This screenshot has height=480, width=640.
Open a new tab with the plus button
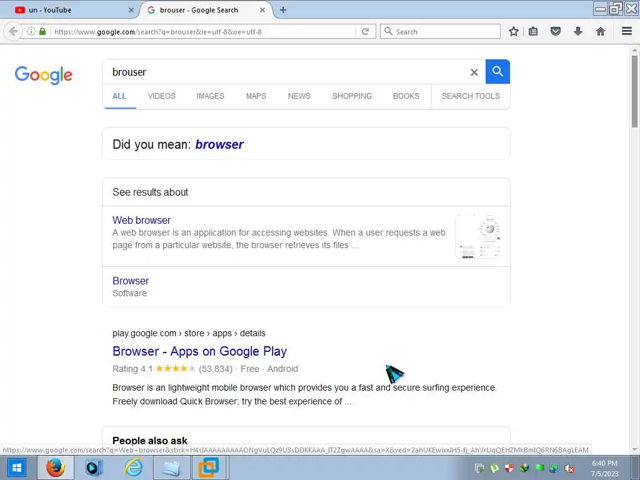(283, 10)
